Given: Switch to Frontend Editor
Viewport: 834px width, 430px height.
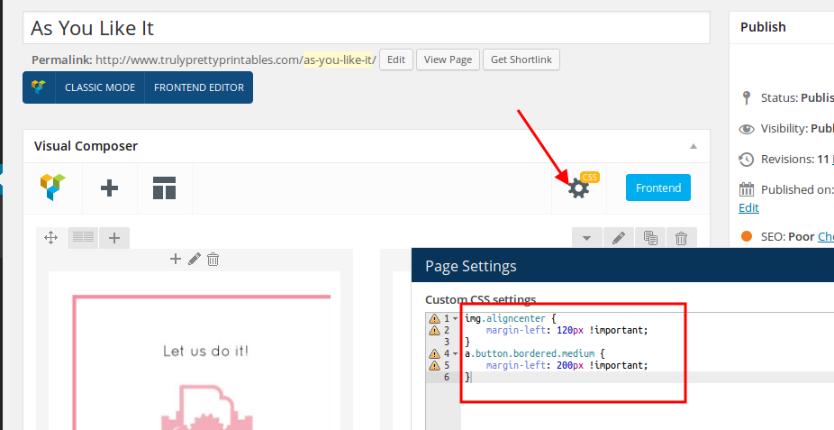Looking at the screenshot, I should pyautogui.click(x=199, y=87).
